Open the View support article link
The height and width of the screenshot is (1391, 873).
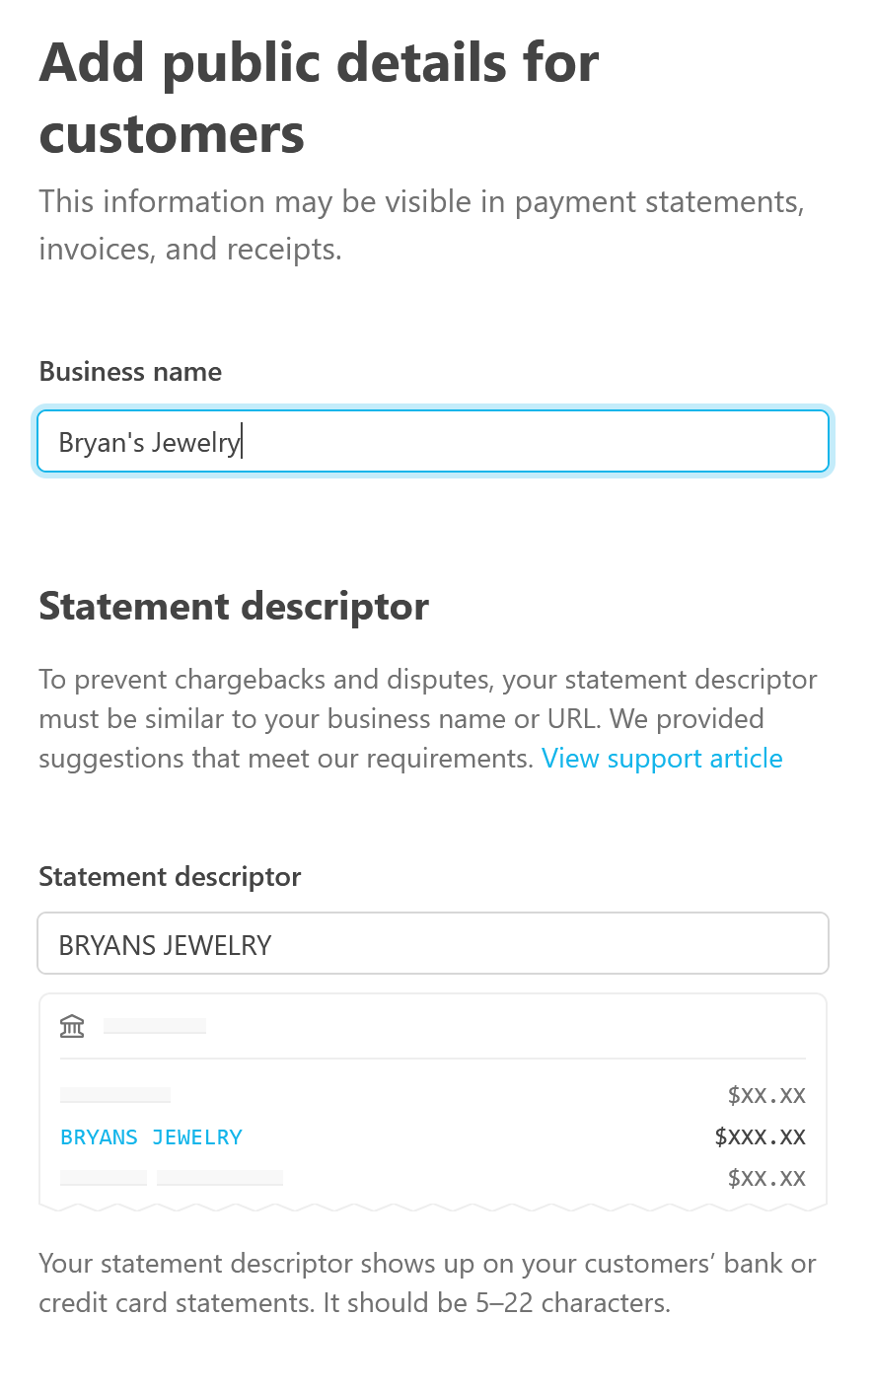pyautogui.click(x=662, y=759)
